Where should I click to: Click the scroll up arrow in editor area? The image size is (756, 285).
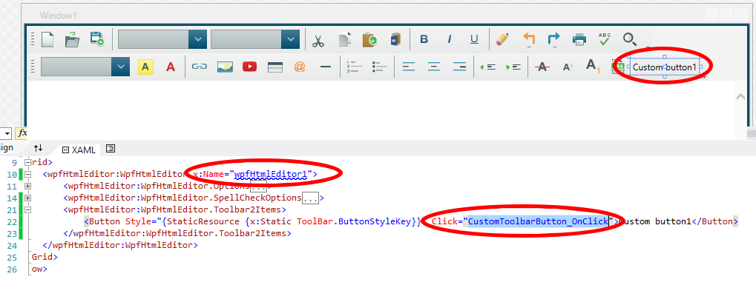[741, 97]
